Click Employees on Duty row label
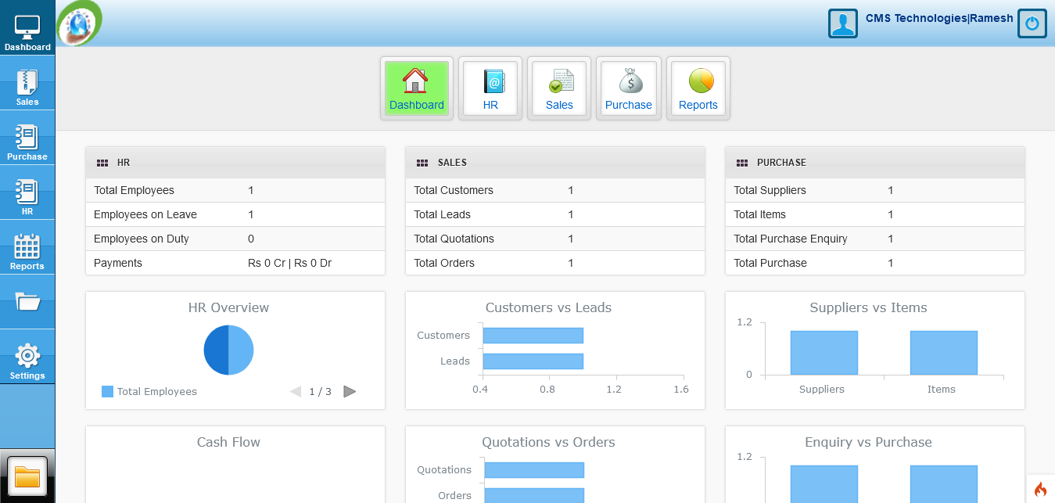 142,239
